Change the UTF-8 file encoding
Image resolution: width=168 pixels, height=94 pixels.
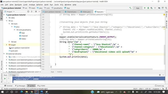[x=148, y=89]
